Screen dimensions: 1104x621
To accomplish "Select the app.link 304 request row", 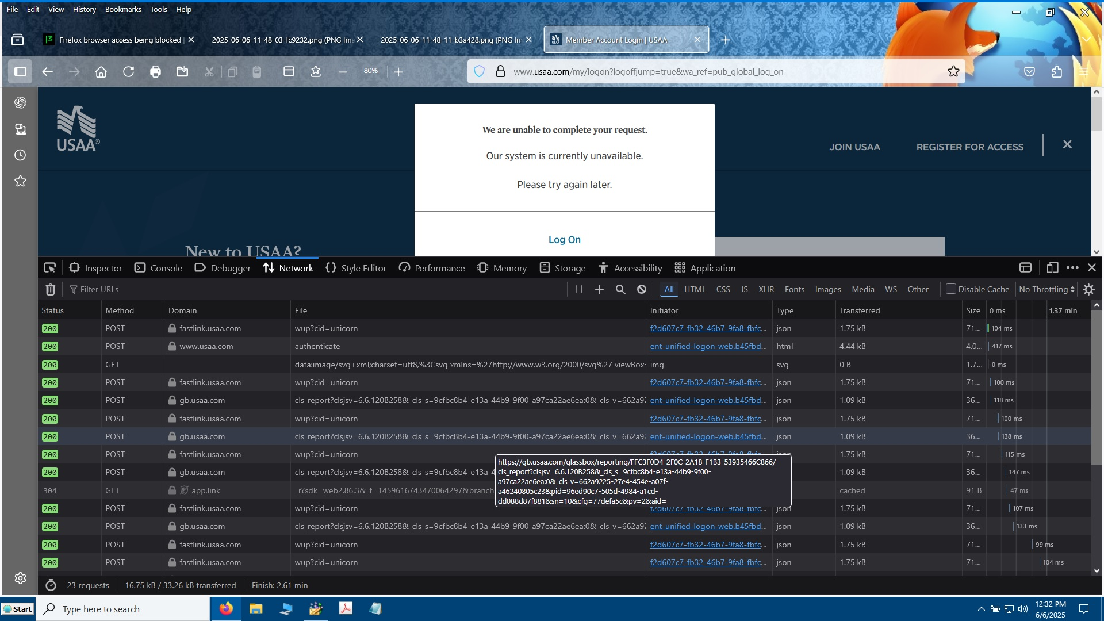I will coord(565,490).
